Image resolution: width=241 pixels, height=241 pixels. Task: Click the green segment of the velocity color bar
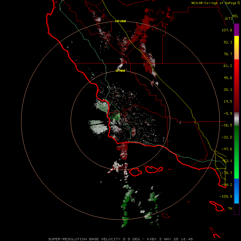point(236,152)
